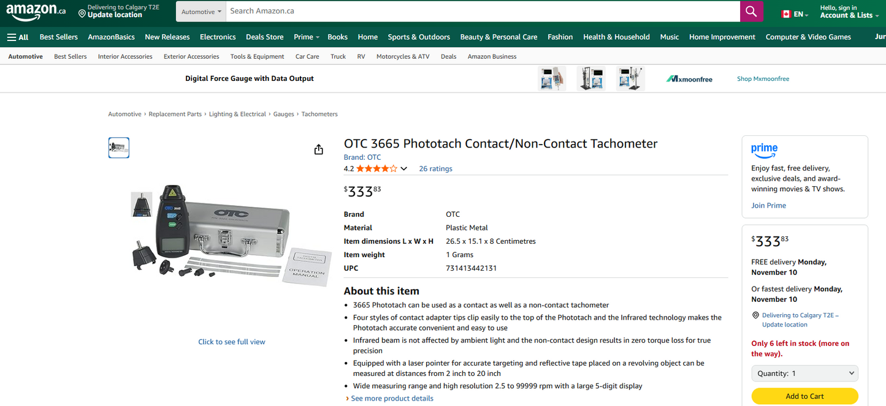Open the Quantity dropdown
The width and height of the screenshot is (886, 406).
click(x=804, y=373)
